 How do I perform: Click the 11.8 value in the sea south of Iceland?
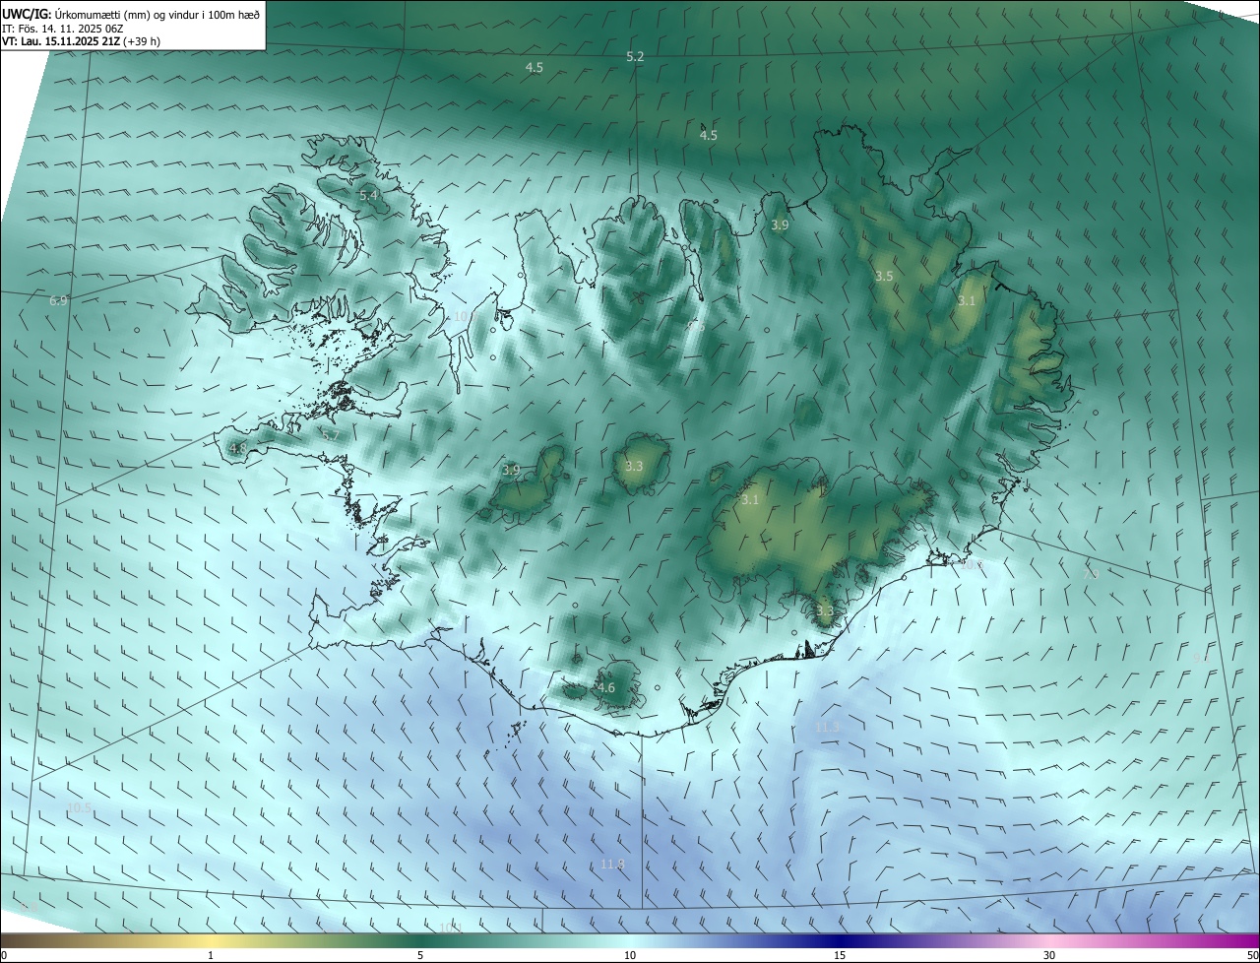pyautogui.click(x=612, y=865)
